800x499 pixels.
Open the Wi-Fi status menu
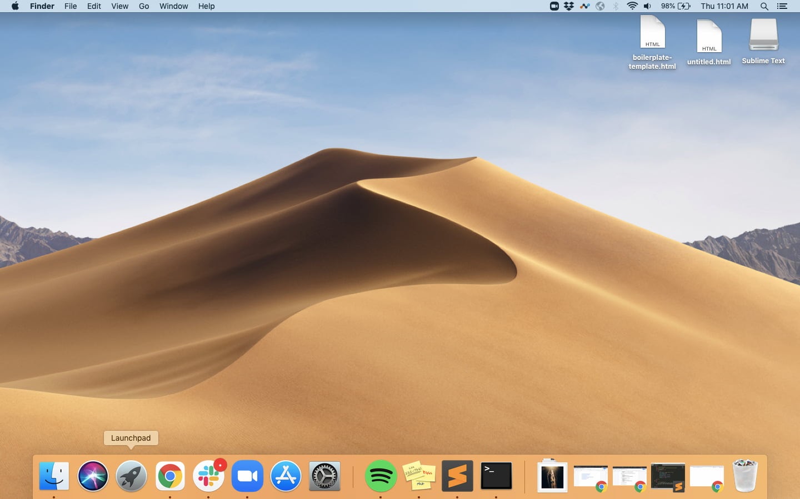(x=632, y=6)
